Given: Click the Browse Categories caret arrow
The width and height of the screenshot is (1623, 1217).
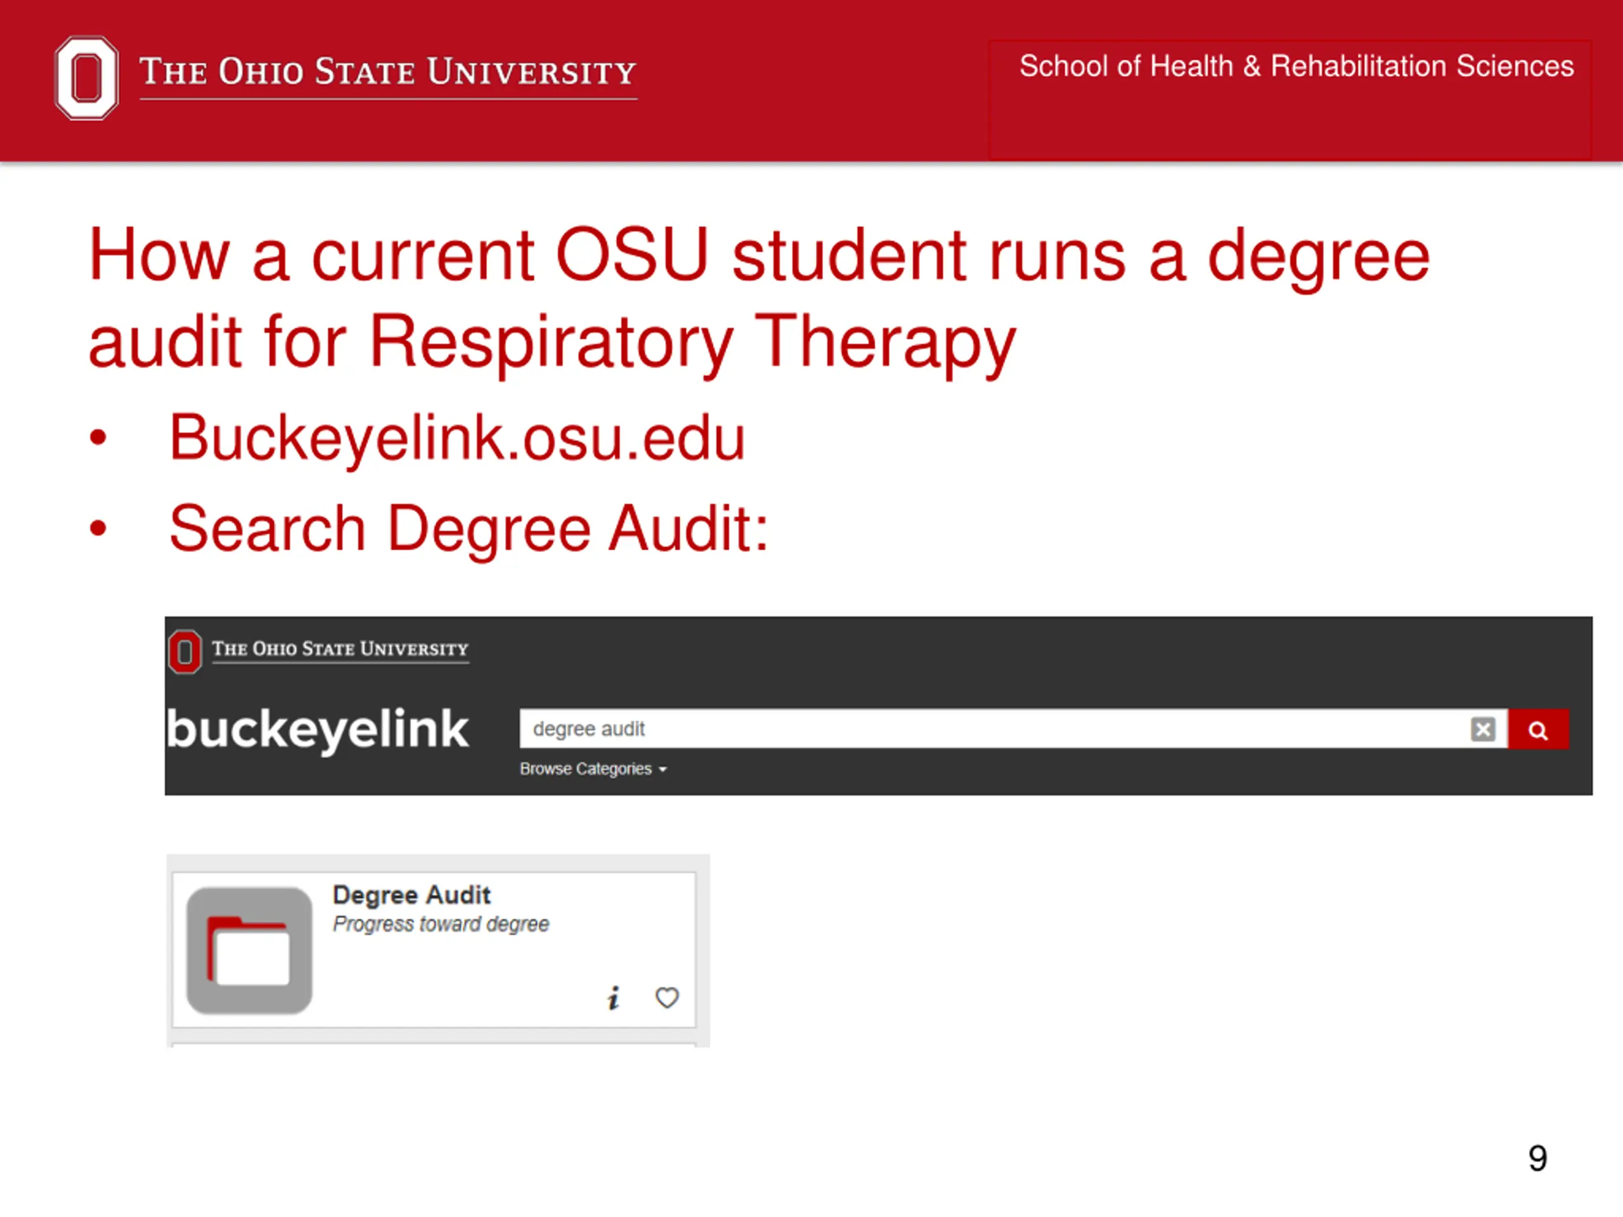Looking at the screenshot, I should point(663,769).
